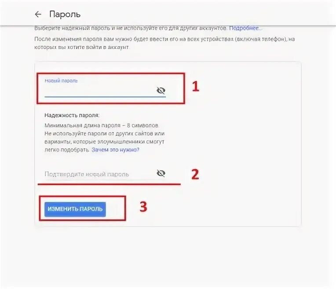Screen dimensions: 336x289
Task: Click the легко подобрать text before the link
Action: 66,150
